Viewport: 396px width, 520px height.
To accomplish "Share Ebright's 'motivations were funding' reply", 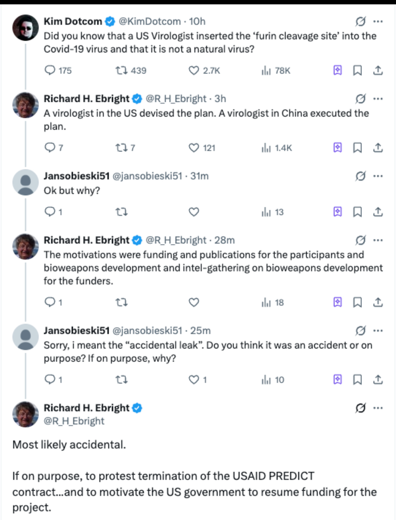I will click(378, 302).
